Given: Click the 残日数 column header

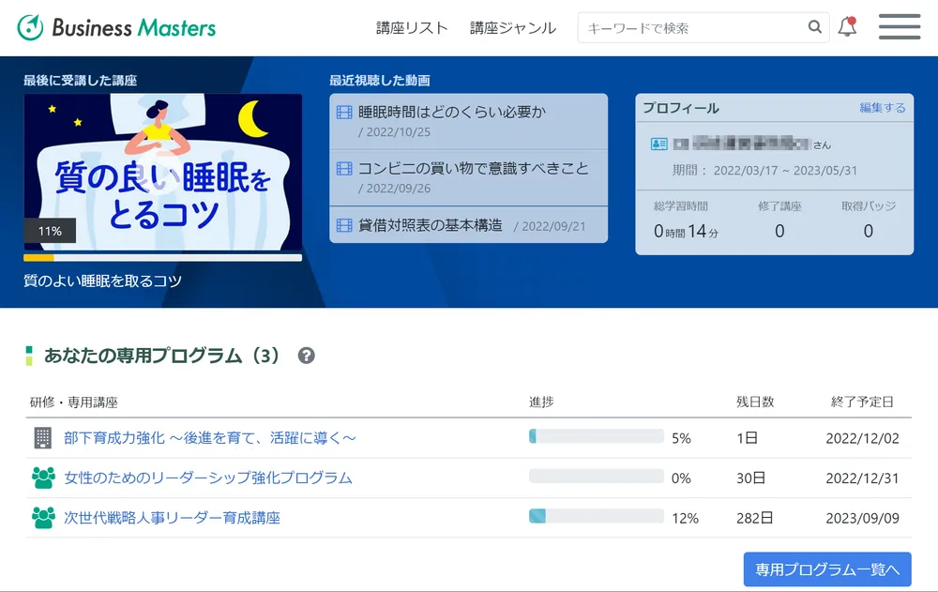Looking at the screenshot, I should point(755,402).
